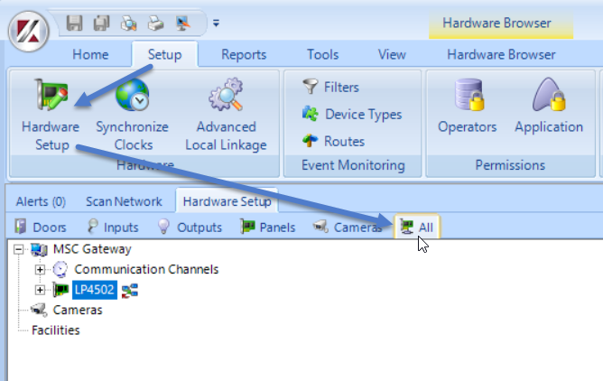Click the Routes signpost icon
The height and width of the screenshot is (381, 603).
310,141
